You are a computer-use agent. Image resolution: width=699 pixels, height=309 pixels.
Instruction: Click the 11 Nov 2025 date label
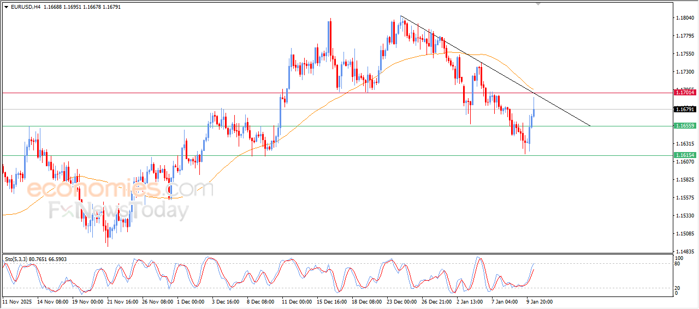click(x=17, y=301)
